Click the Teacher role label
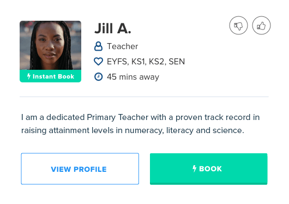 point(122,46)
